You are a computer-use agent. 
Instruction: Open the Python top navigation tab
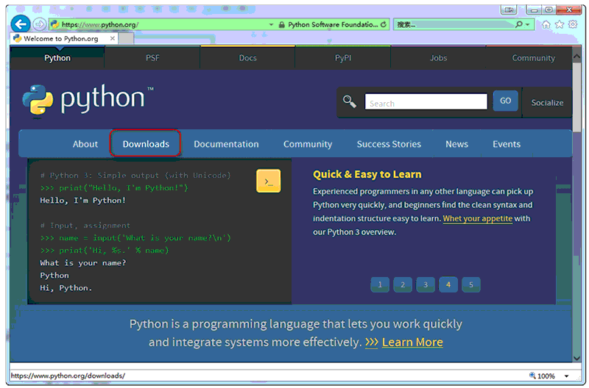pos(57,58)
